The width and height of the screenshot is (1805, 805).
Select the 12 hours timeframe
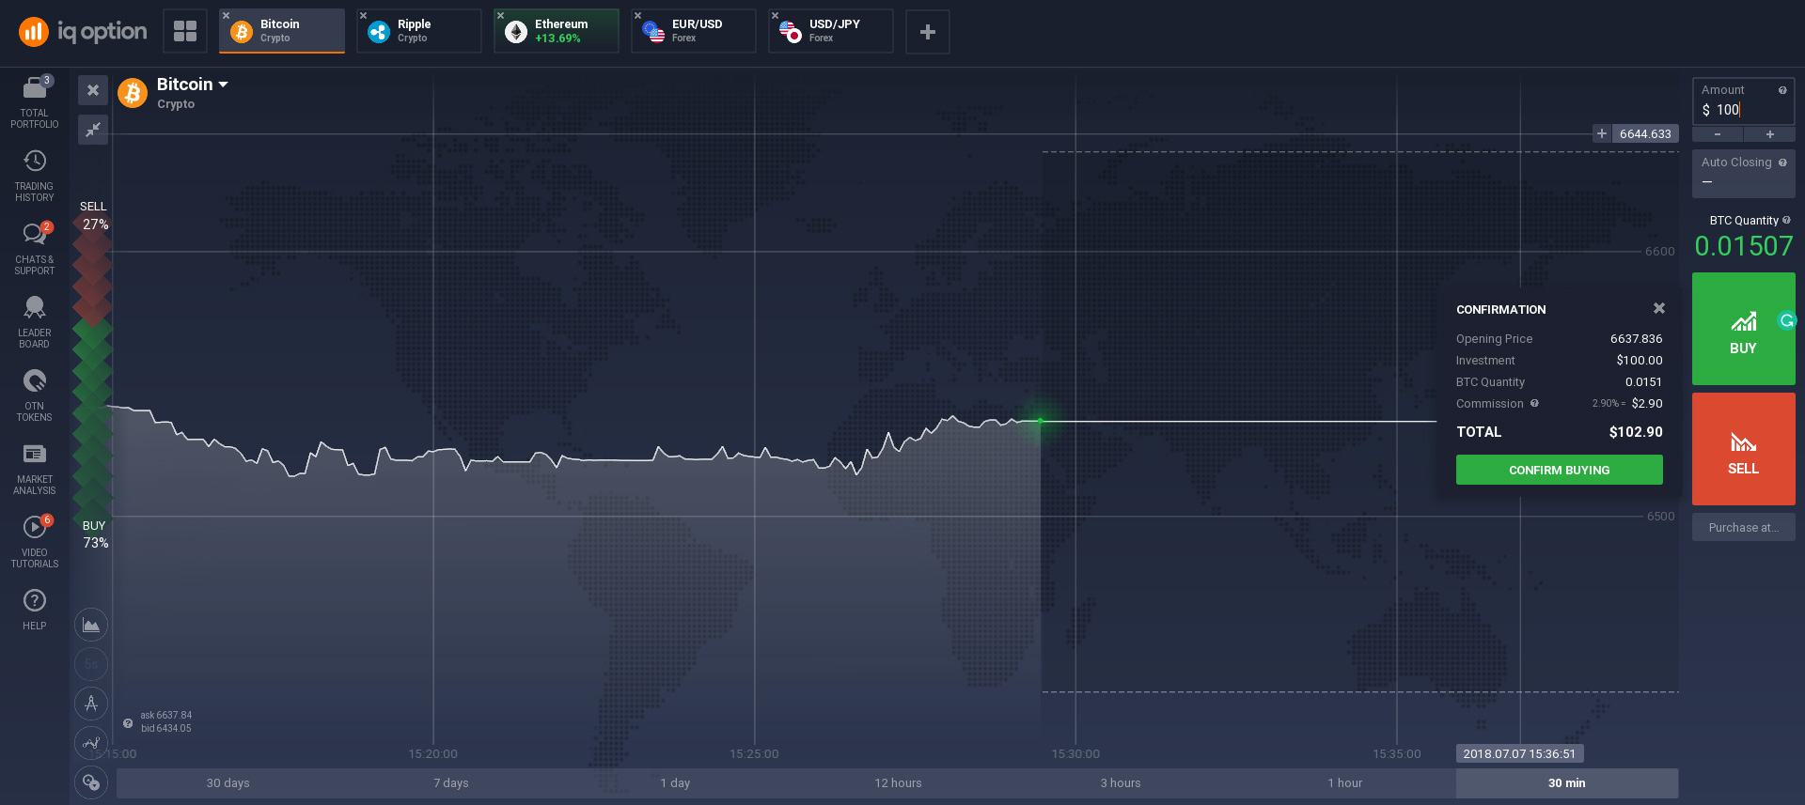click(x=898, y=782)
